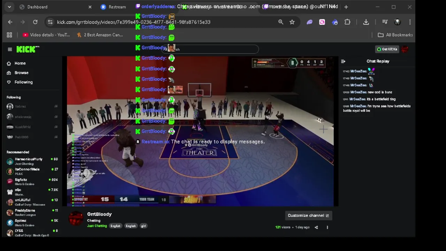This screenshot has height=251, width=446.
Task: Open video more options three-dot menu
Action: pos(327,227)
